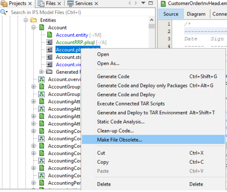Click the Account.overview diagram icon

click(42, 79)
